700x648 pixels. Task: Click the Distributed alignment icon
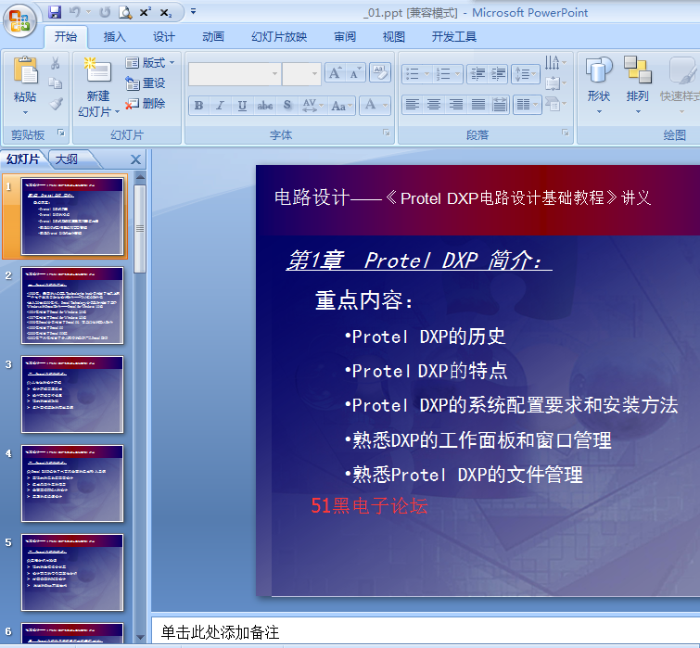point(500,106)
